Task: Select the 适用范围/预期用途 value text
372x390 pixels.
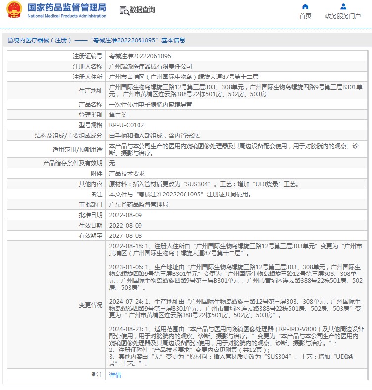Action: point(234,149)
